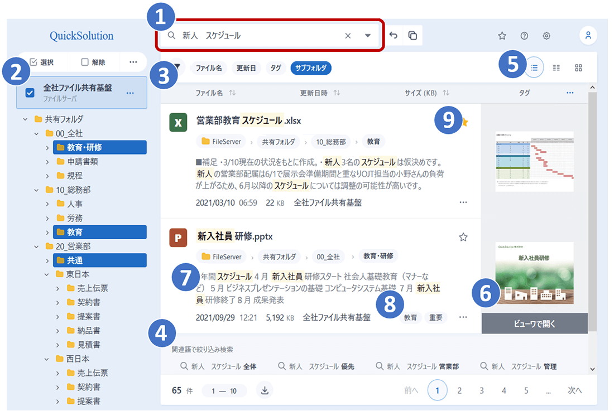Click the copy search icon

click(x=412, y=36)
